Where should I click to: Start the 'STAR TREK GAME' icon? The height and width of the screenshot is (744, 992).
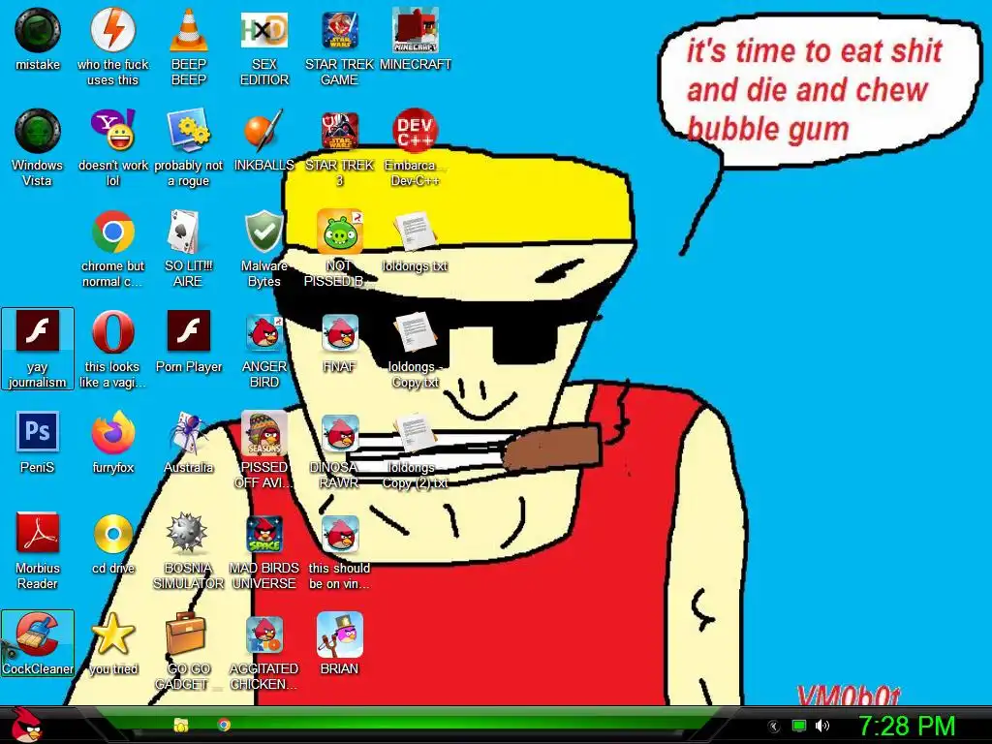pyautogui.click(x=340, y=30)
